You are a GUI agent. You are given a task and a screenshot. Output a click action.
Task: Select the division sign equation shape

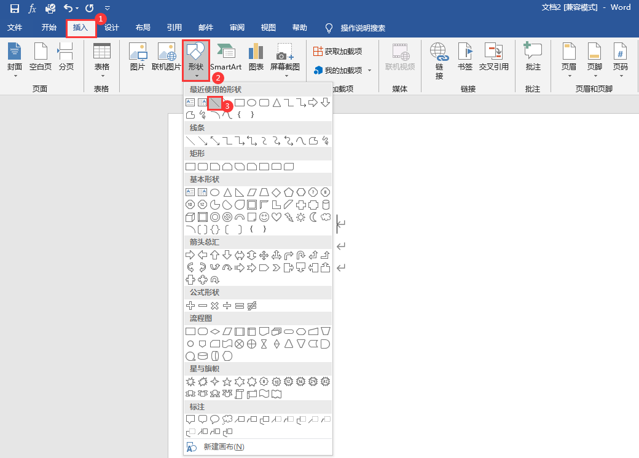coord(227,306)
